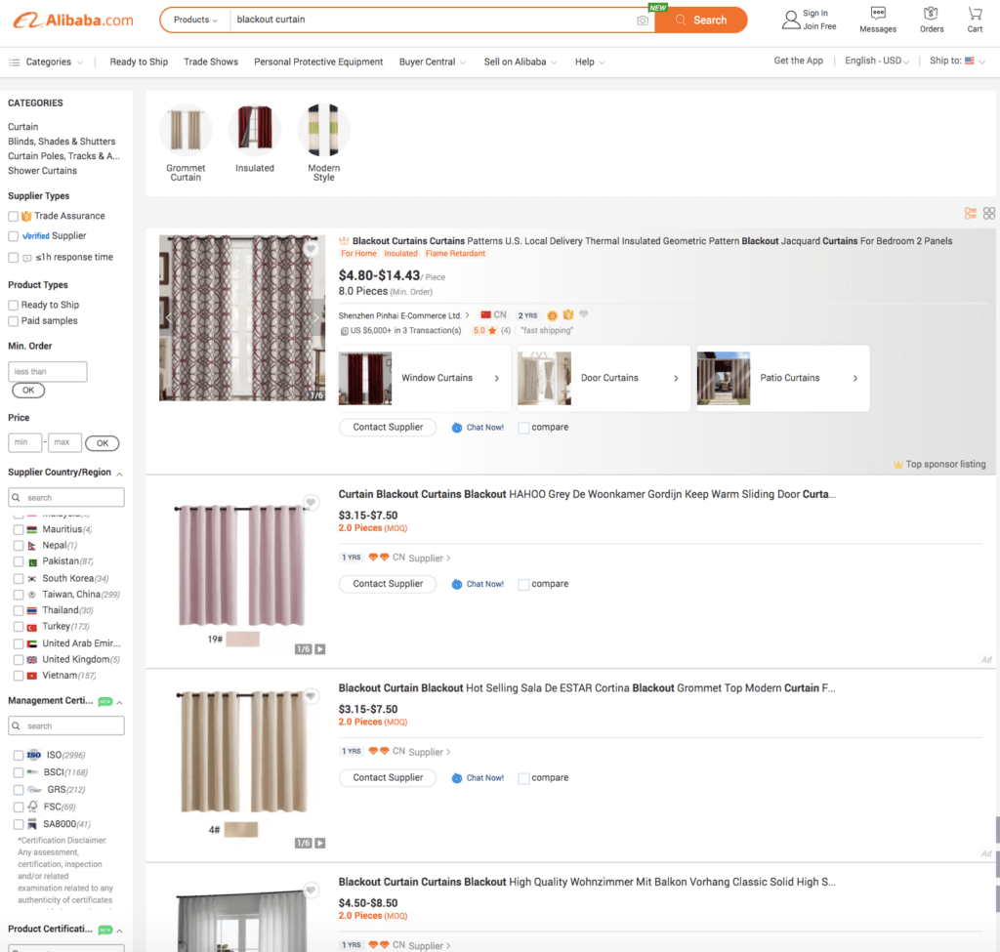Open the Grommet Curtain category thumbnail

click(x=186, y=130)
